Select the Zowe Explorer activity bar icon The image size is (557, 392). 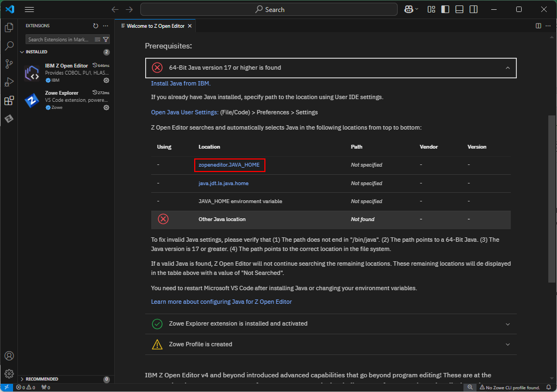pyautogui.click(x=9, y=118)
